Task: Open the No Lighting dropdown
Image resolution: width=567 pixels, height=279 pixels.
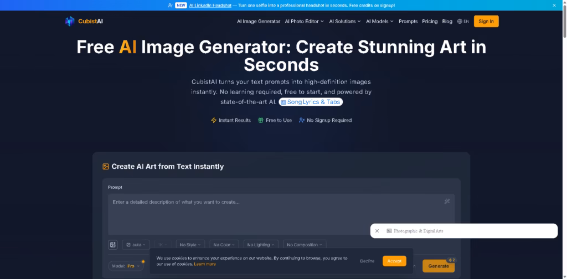Action: click(x=261, y=245)
